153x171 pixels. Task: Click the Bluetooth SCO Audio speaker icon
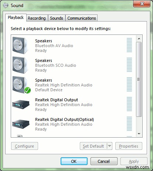(20, 65)
